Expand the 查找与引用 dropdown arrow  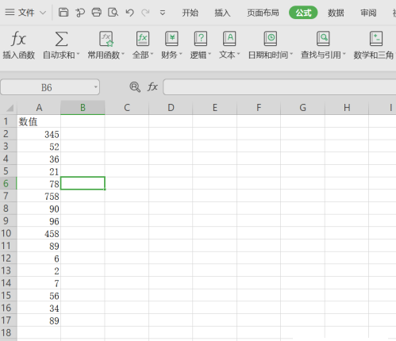pyautogui.click(x=344, y=54)
